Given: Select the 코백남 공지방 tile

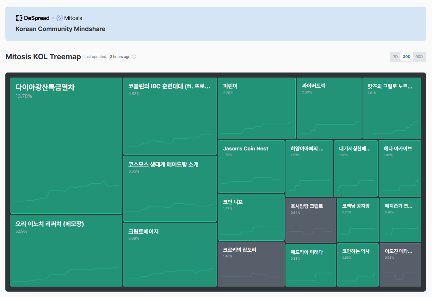Looking at the screenshot, I should pos(358,220).
